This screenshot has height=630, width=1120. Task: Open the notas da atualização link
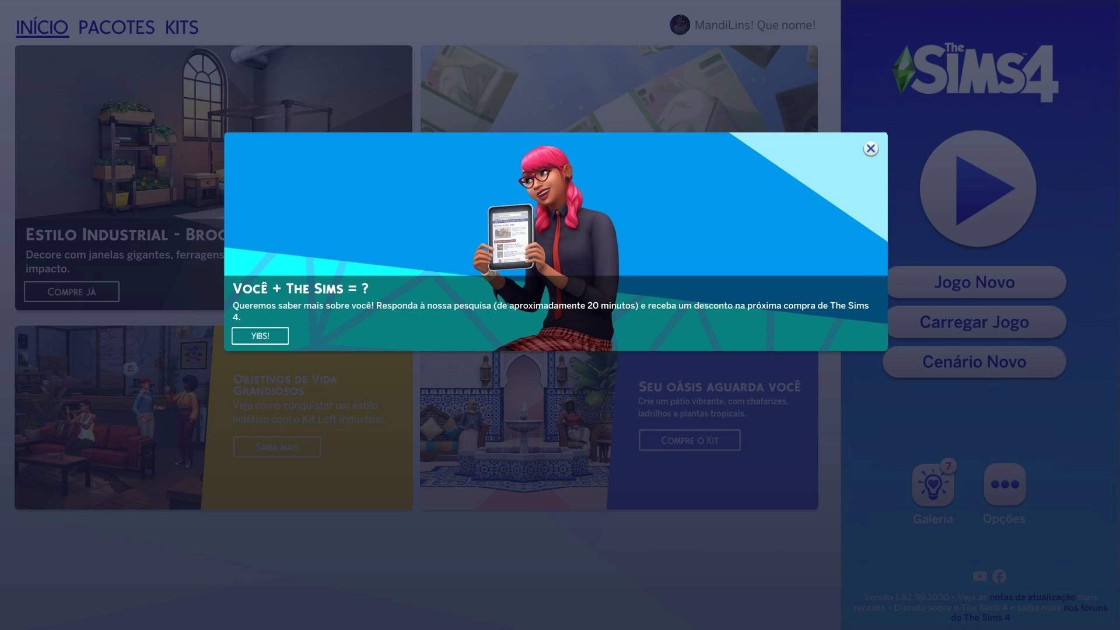tap(1032, 597)
